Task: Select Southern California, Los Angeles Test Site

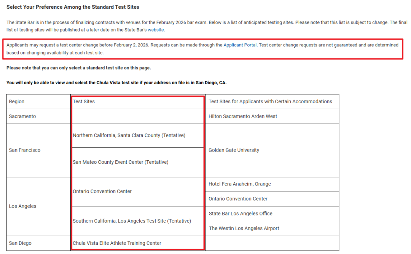Action: tap(132, 221)
